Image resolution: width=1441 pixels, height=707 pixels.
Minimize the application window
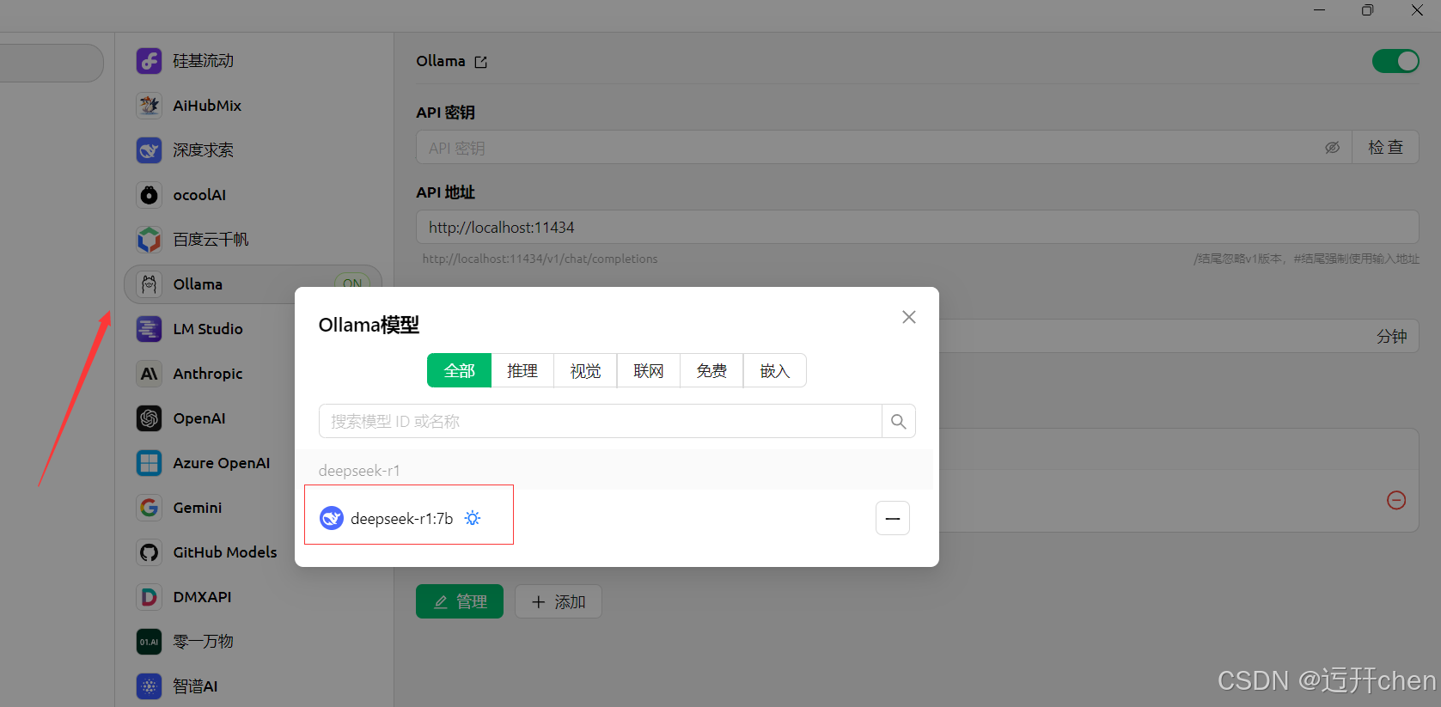[1319, 10]
